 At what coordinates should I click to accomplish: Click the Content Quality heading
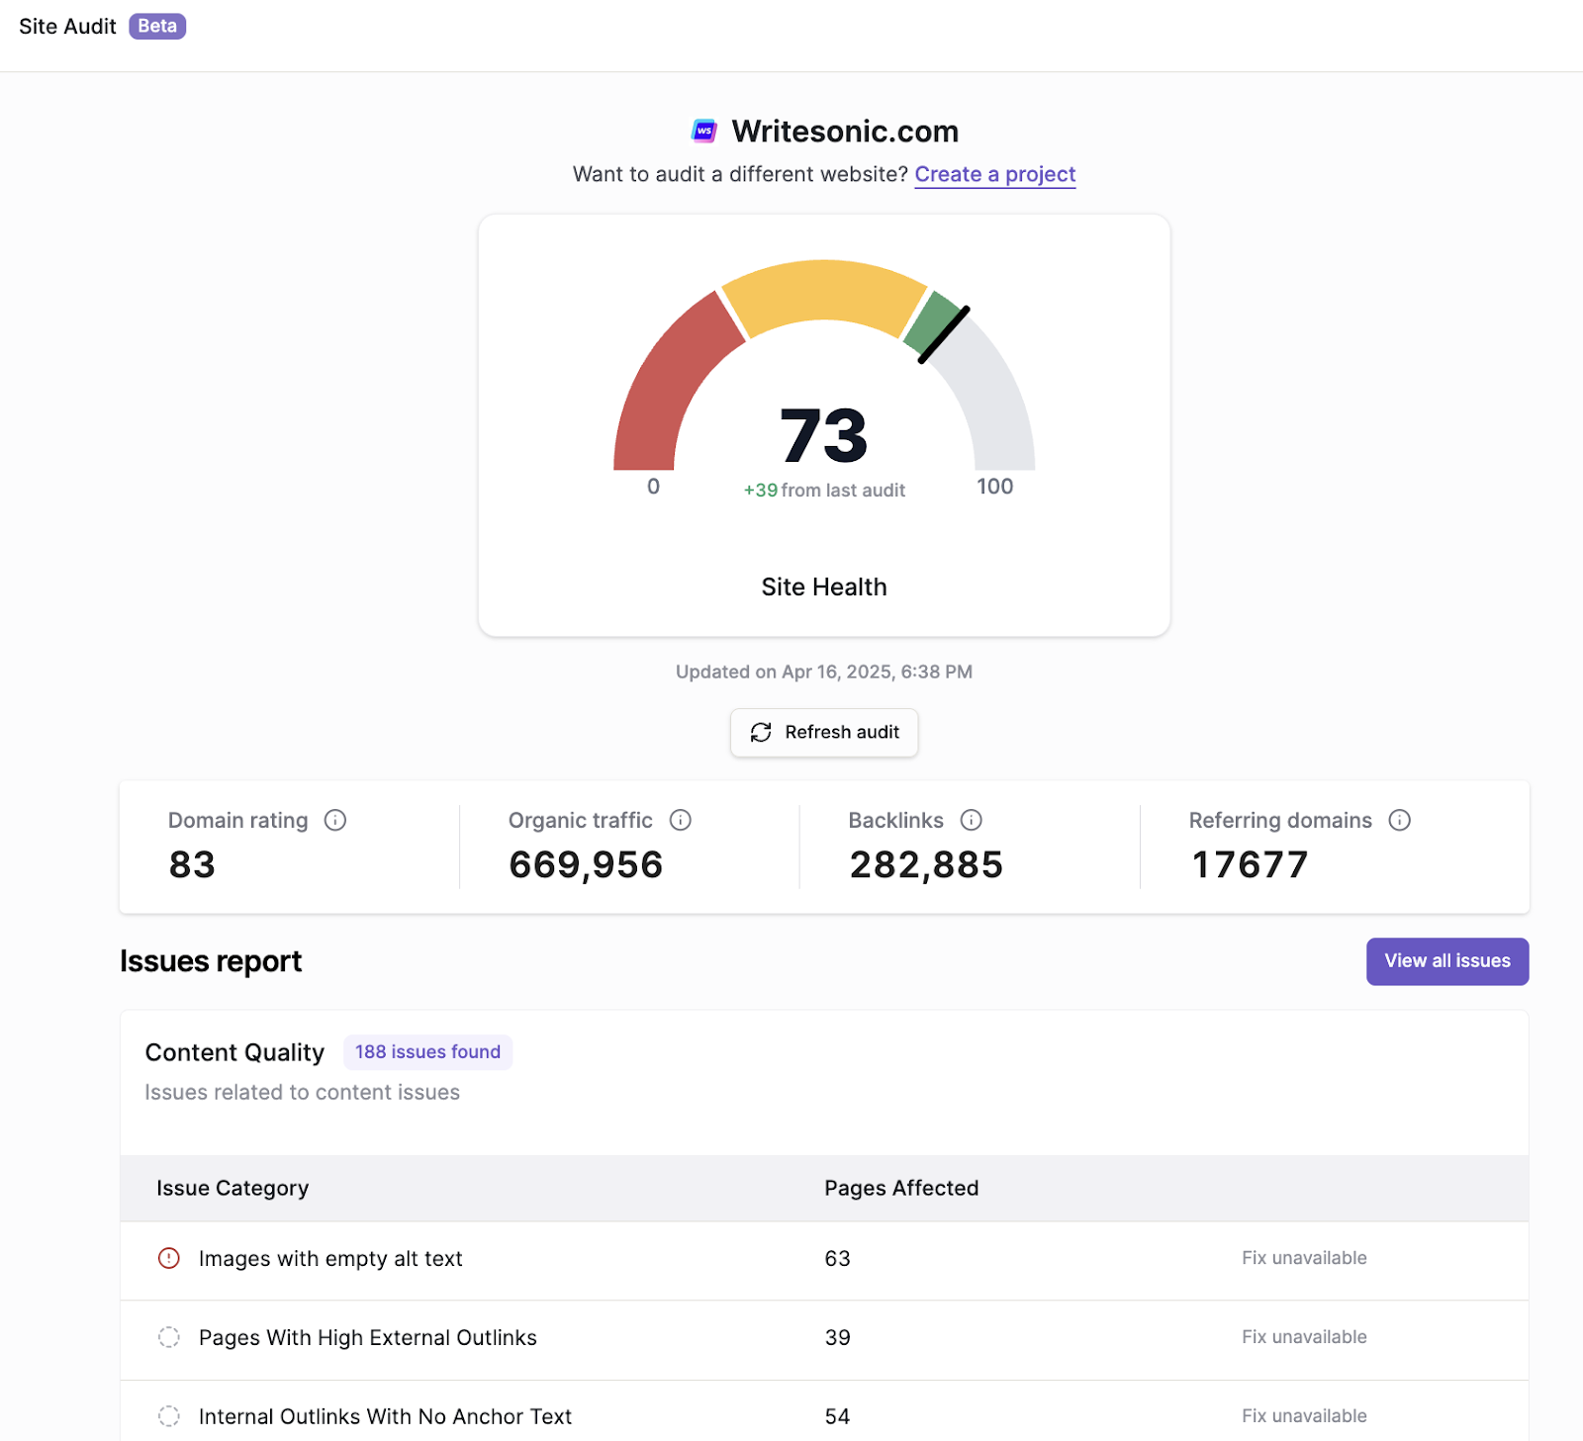point(234,1052)
